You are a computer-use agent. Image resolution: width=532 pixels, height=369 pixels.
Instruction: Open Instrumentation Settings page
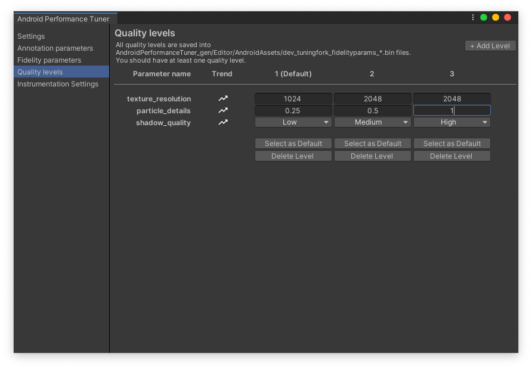coord(58,84)
